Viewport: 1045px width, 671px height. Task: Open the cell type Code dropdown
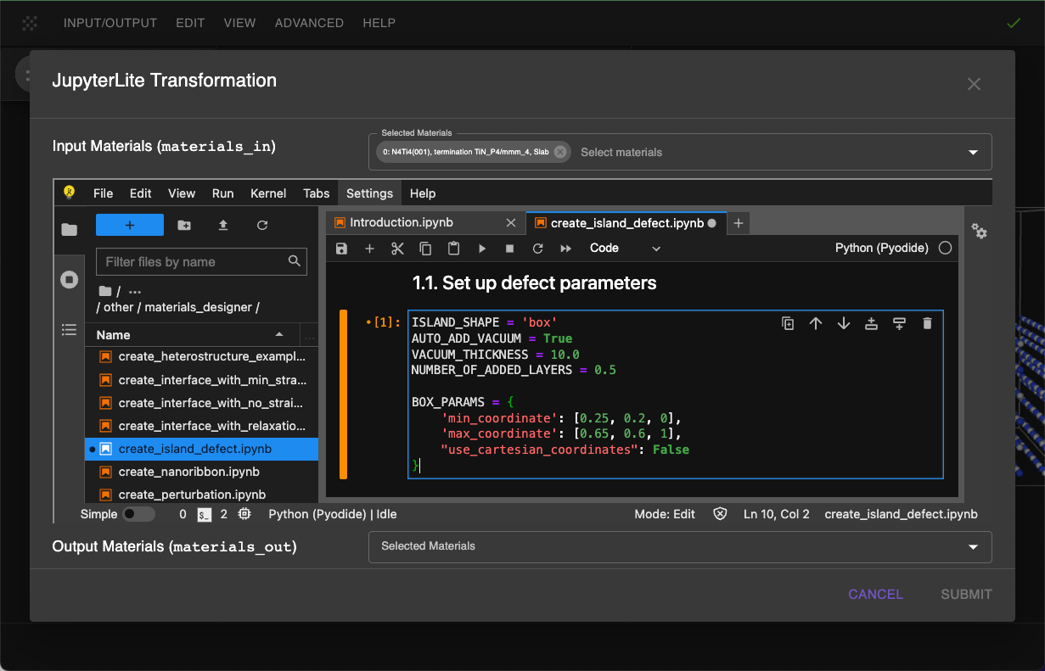(x=624, y=249)
